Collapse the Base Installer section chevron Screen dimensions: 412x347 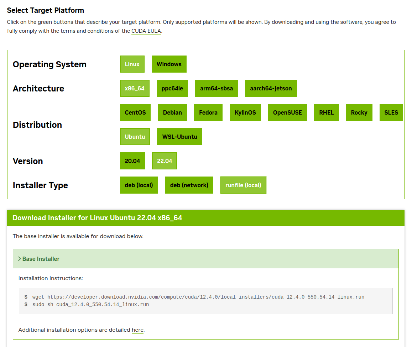[x=20, y=259]
